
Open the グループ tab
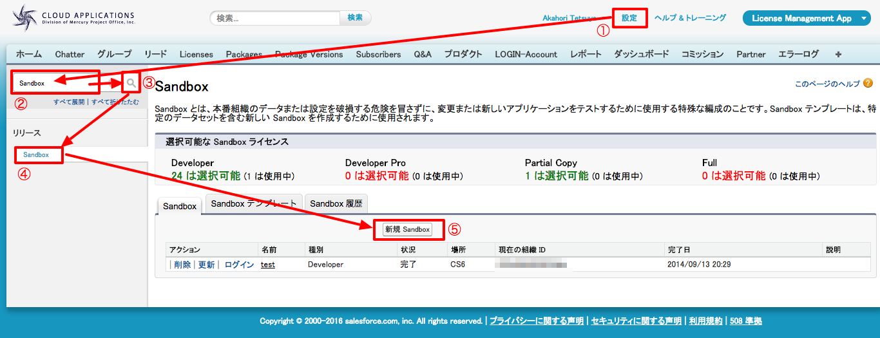click(x=114, y=54)
